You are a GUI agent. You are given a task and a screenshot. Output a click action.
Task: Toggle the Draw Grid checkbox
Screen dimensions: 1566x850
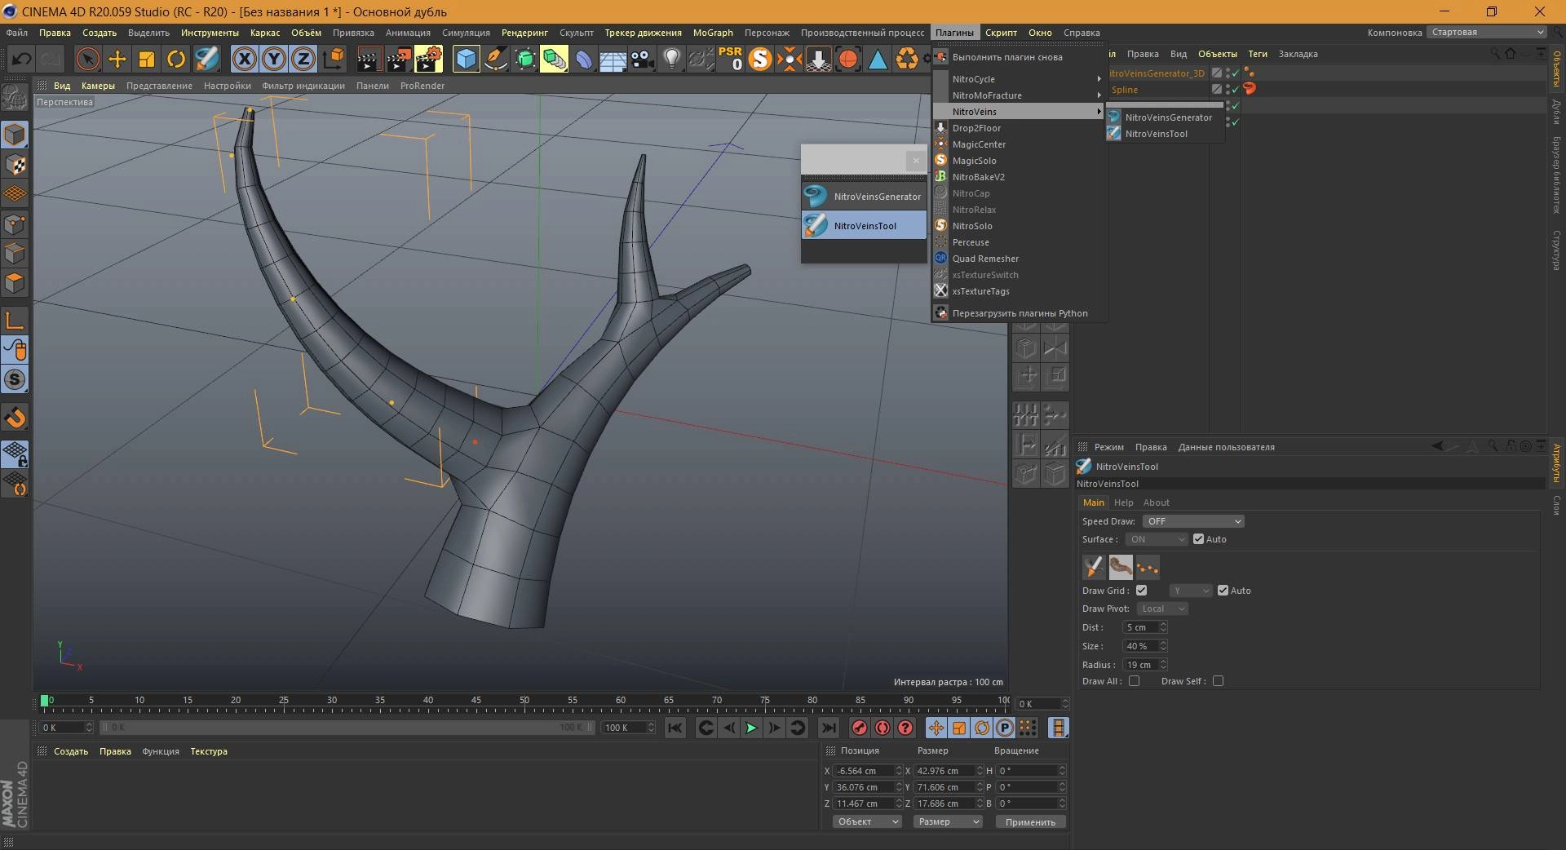pos(1141,591)
